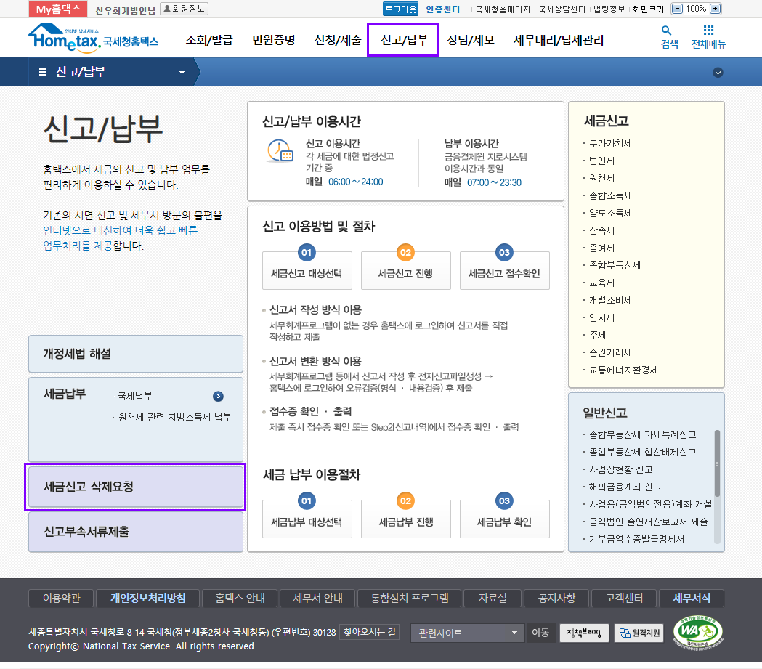This screenshot has height=669, width=762.
Task: Click the 국세납부 arrow icon
Action: (x=218, y=396)
